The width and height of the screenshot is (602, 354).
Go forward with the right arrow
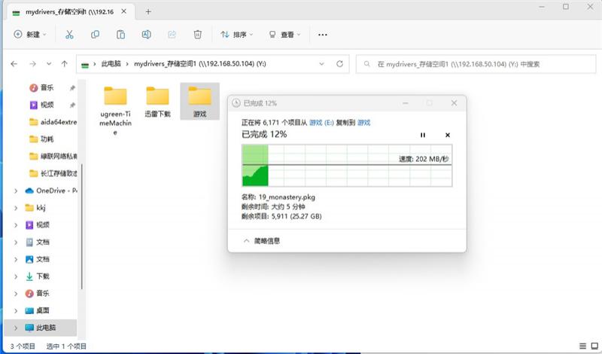(32, 64)
